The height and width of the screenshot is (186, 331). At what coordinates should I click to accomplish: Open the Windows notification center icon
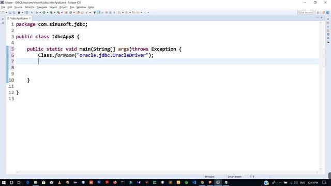point(324,182)
